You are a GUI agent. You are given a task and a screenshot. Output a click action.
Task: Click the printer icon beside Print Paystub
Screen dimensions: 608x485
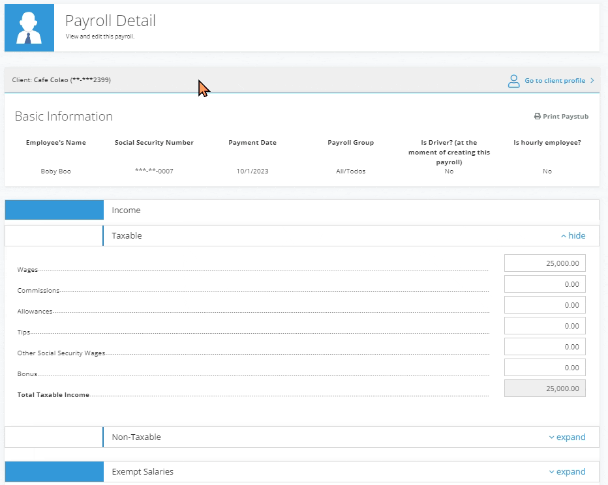click(538, 116)
